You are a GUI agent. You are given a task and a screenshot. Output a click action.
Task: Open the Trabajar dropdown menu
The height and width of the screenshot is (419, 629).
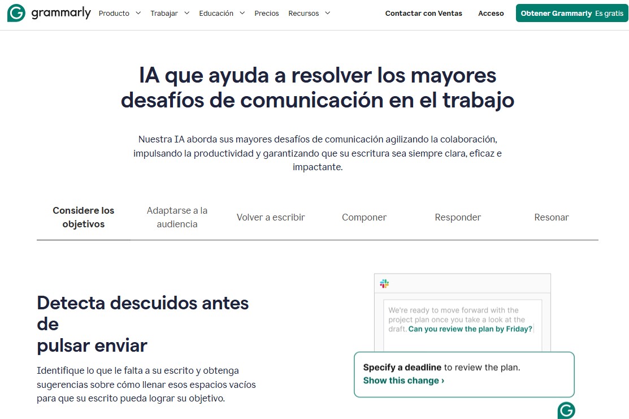(x=170, y=13)
